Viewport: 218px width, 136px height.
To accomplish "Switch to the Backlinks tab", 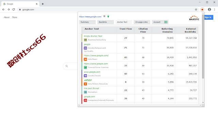I will coord(106,22).
